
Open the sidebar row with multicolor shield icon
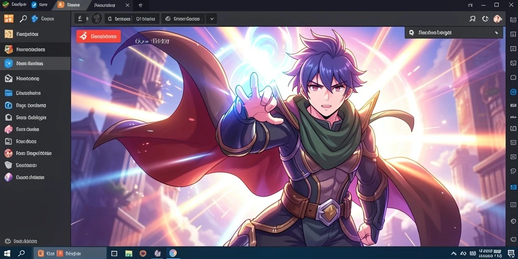(x=35, y=50)
